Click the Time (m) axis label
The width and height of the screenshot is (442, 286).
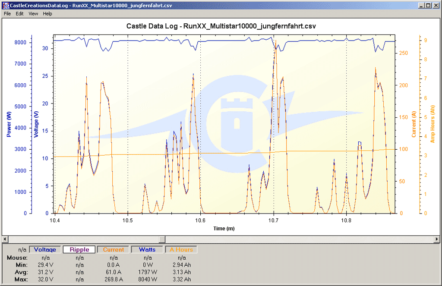click(x=224, y=229)
